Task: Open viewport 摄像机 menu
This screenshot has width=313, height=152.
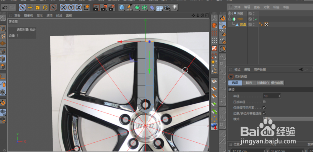Action: tap(28, 15)
